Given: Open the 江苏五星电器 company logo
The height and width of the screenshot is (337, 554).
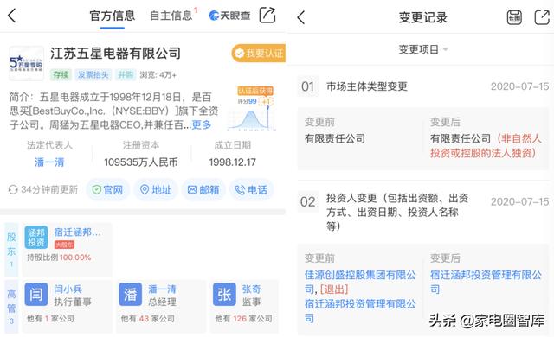Looking at the screenshot, I should [x=26, y=63].
